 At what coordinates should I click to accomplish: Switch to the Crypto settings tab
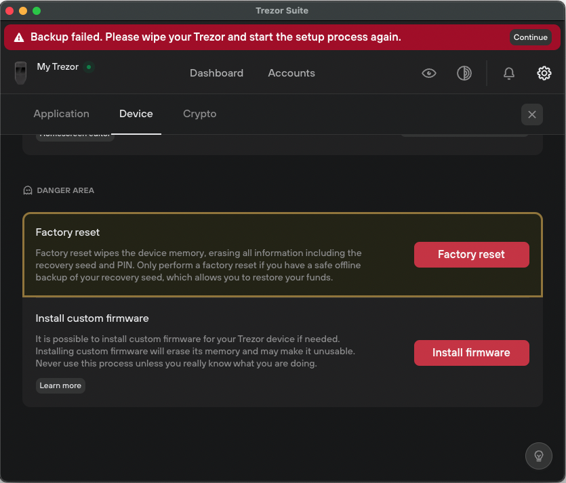[199, 114]
